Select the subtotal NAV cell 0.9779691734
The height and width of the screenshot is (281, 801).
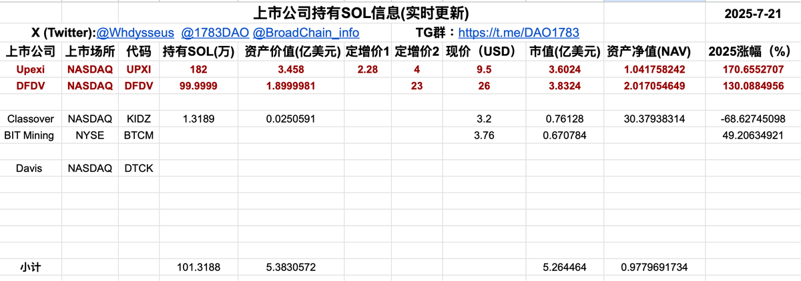tap(655, 267)
